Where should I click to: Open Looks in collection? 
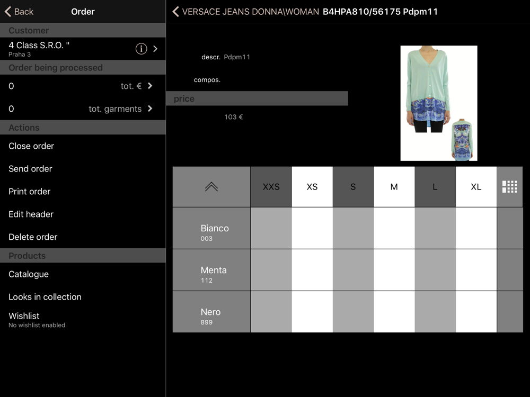coord(83,297)
